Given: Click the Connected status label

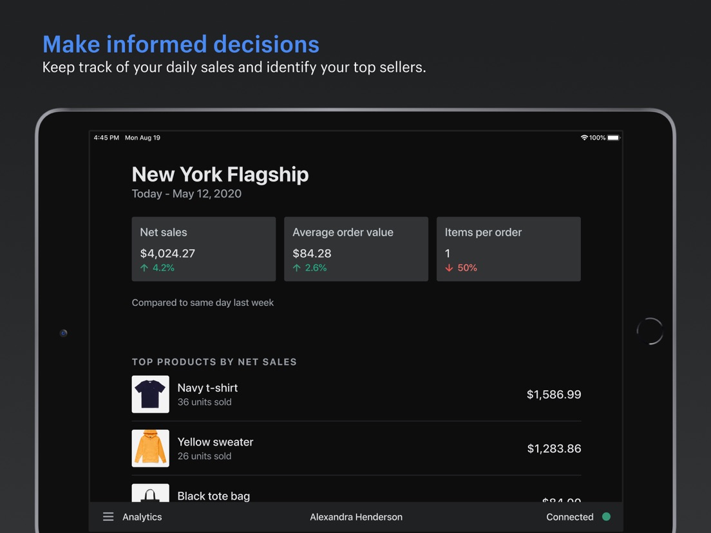Looking at the screenshot, I should 569,516.
